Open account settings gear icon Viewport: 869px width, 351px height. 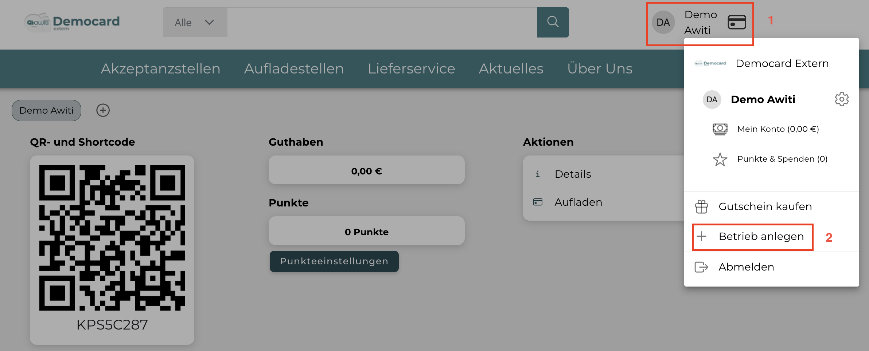(842, 99)
